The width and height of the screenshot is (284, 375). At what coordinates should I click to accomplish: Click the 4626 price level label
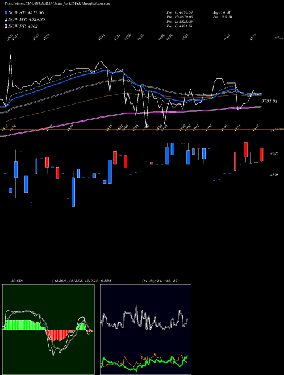[x=274, y=153]
